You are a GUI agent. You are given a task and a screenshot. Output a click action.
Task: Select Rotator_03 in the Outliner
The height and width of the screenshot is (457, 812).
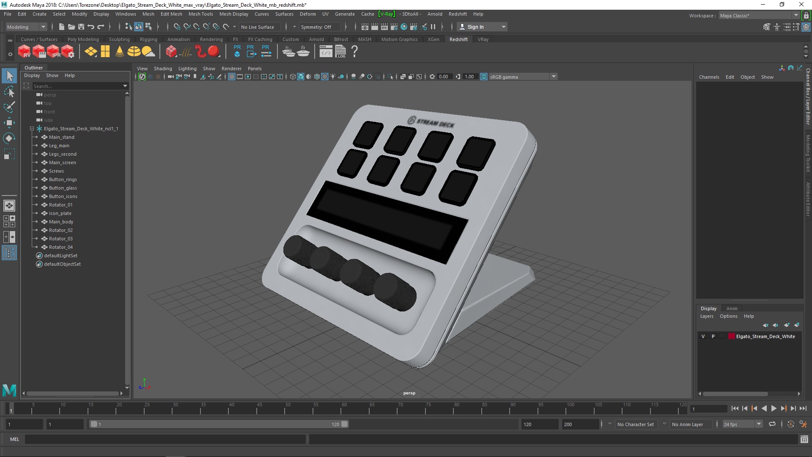(x=60, y=239)
